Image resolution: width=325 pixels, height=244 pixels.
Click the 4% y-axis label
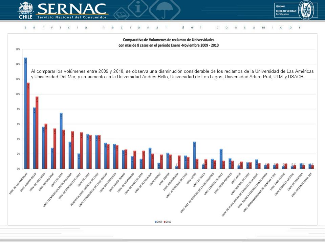tap(18, 139)
